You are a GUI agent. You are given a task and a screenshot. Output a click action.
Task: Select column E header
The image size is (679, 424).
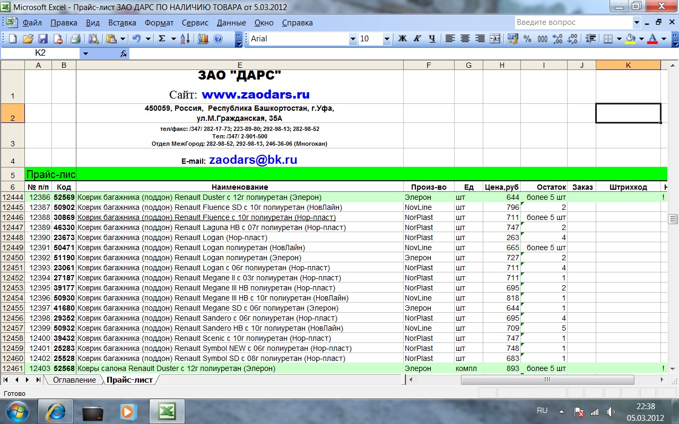tap(240, 65)
